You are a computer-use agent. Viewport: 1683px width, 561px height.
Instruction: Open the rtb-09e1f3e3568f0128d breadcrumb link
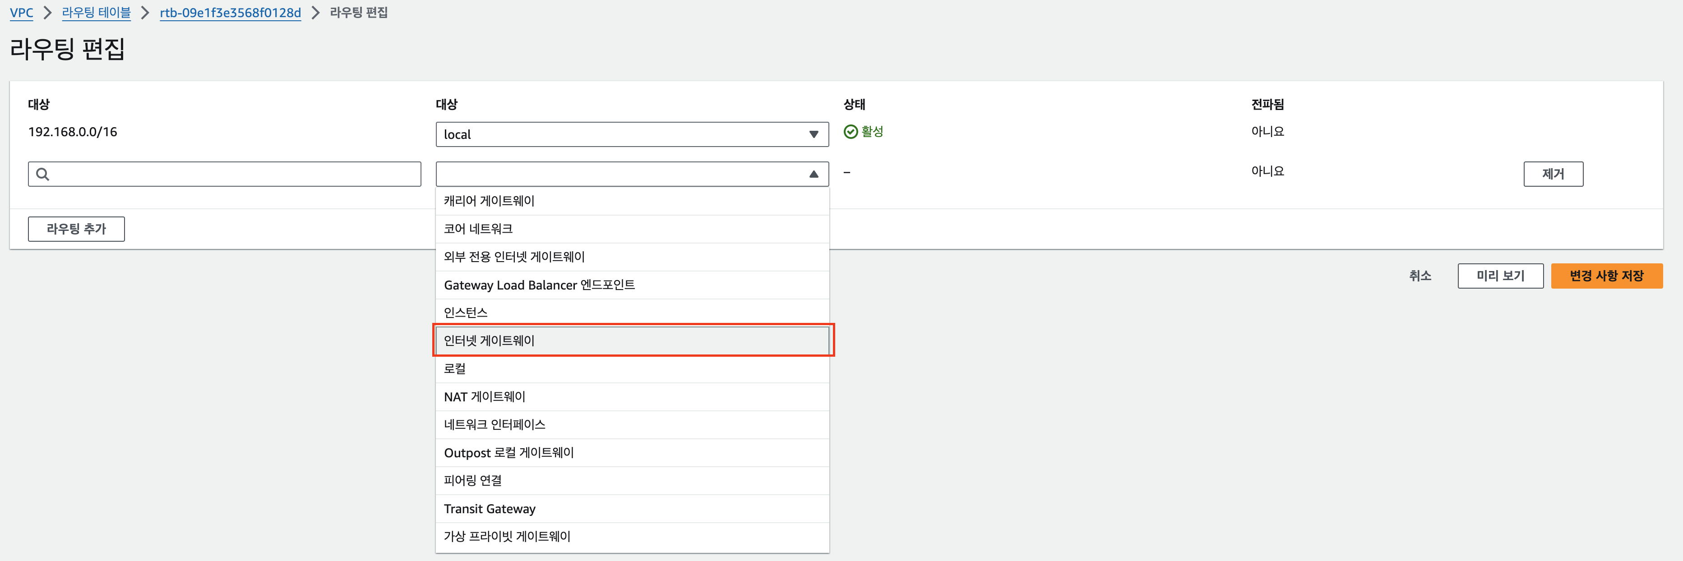pos(230,13)
